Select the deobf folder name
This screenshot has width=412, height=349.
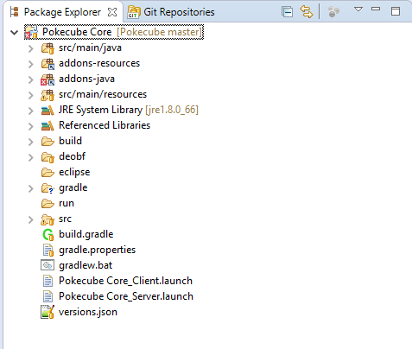pos(73,156)
